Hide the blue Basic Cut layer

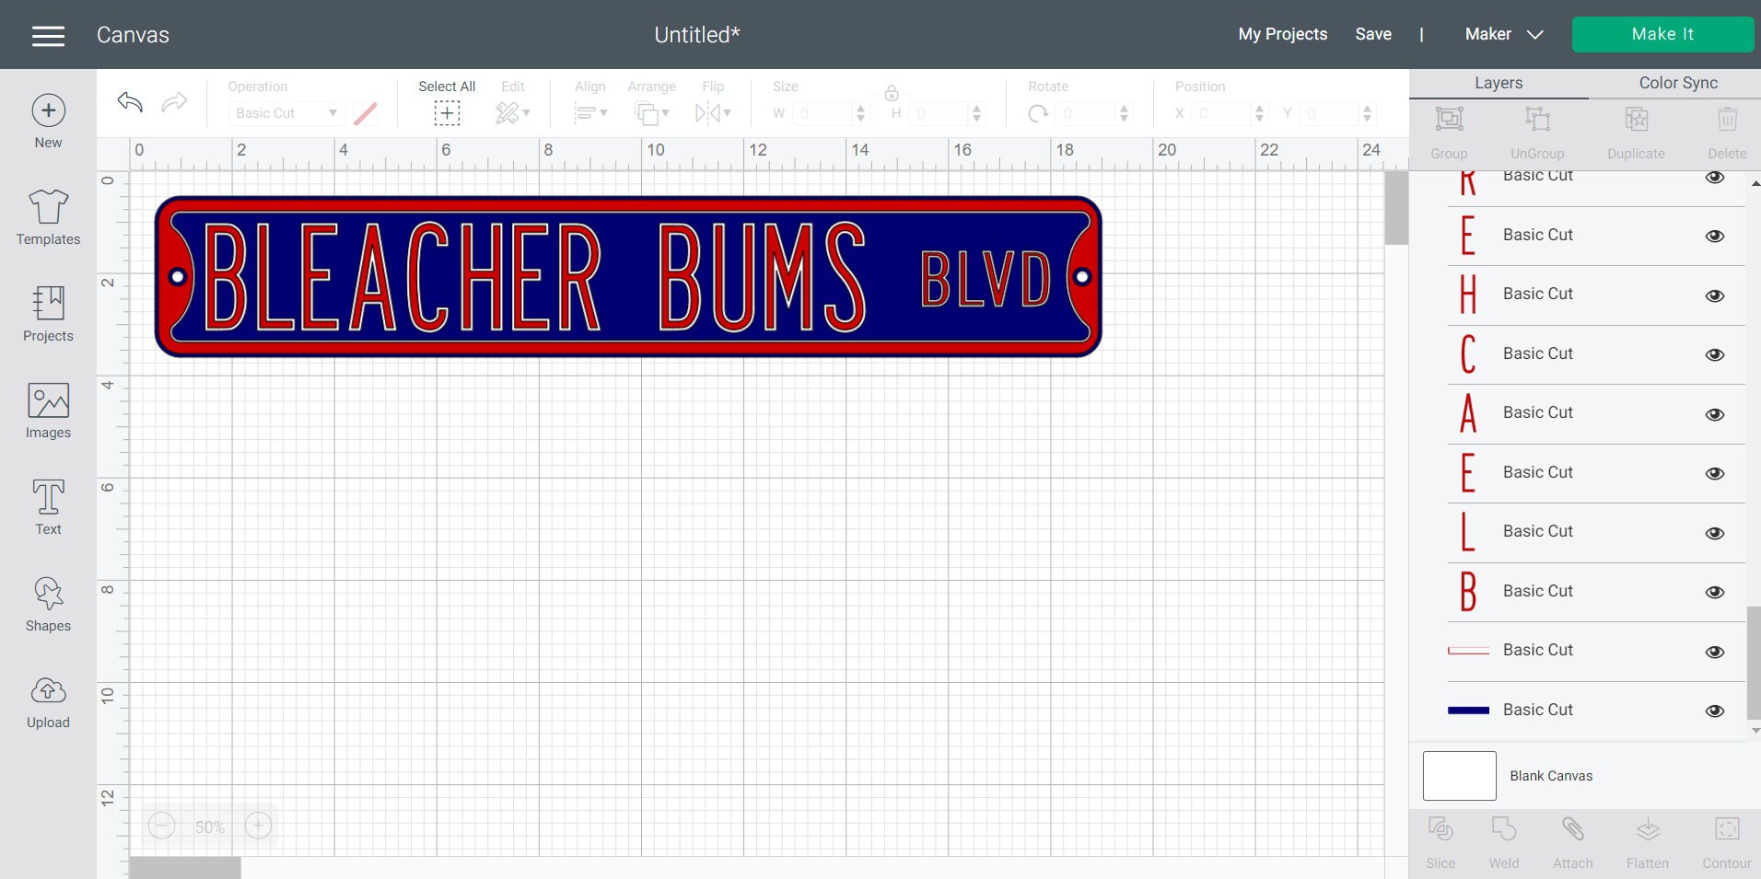(1715, 711)
